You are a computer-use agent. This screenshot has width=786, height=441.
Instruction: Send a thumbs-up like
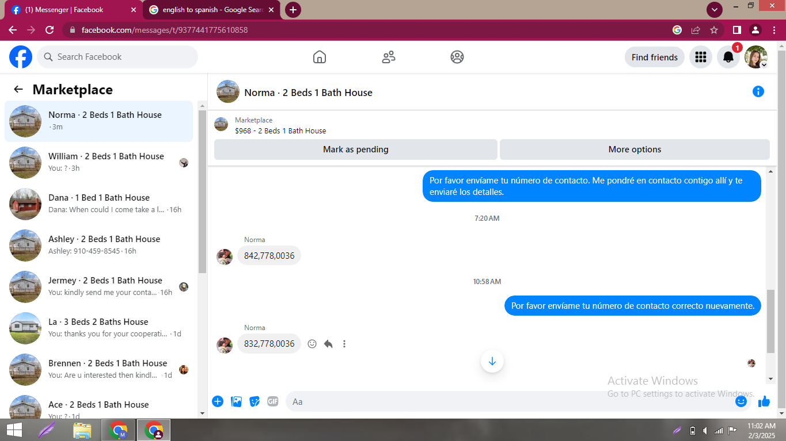point(764,401)
